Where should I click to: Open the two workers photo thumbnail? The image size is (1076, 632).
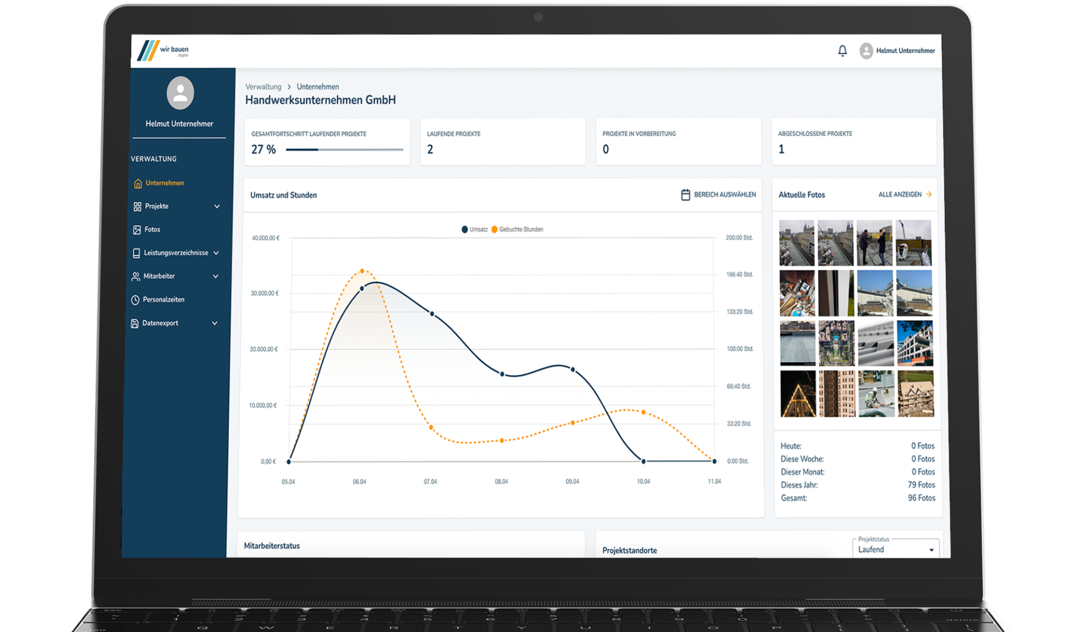(x=874, y=243)
